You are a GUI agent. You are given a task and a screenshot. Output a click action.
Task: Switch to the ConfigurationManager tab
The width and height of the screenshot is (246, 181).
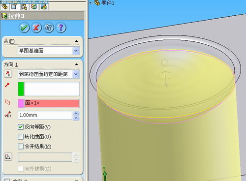click(24, 6)
